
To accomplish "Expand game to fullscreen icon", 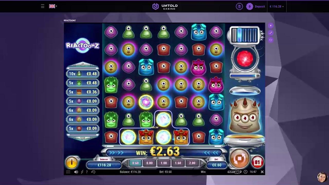I will click(x=270, y=33).
